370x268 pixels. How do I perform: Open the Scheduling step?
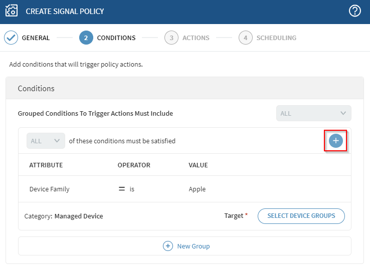(276, 38)
